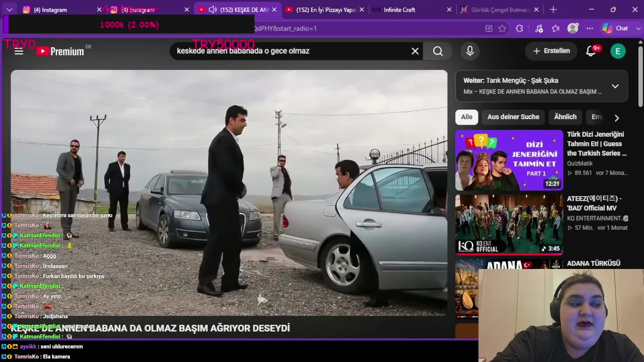Image resolution: width=644 pixels, height=362 pixels.
Task: Open the Erstellen create menu
Action: tap(551, 51)
